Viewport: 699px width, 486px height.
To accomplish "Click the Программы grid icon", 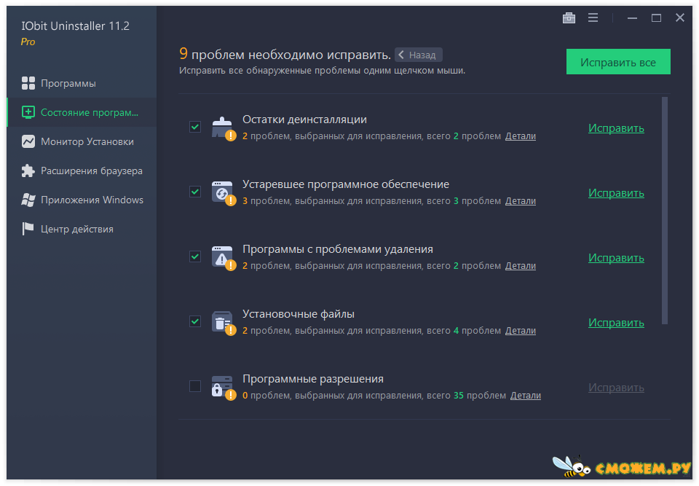I will (x=28, y=83).
